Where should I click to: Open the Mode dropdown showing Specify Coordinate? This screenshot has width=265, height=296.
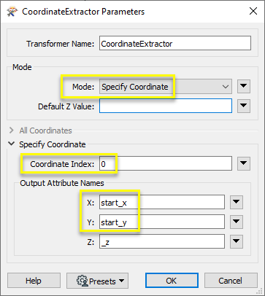coord(166,87)
